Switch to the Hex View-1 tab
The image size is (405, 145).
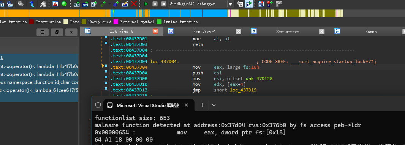[204, 32]
